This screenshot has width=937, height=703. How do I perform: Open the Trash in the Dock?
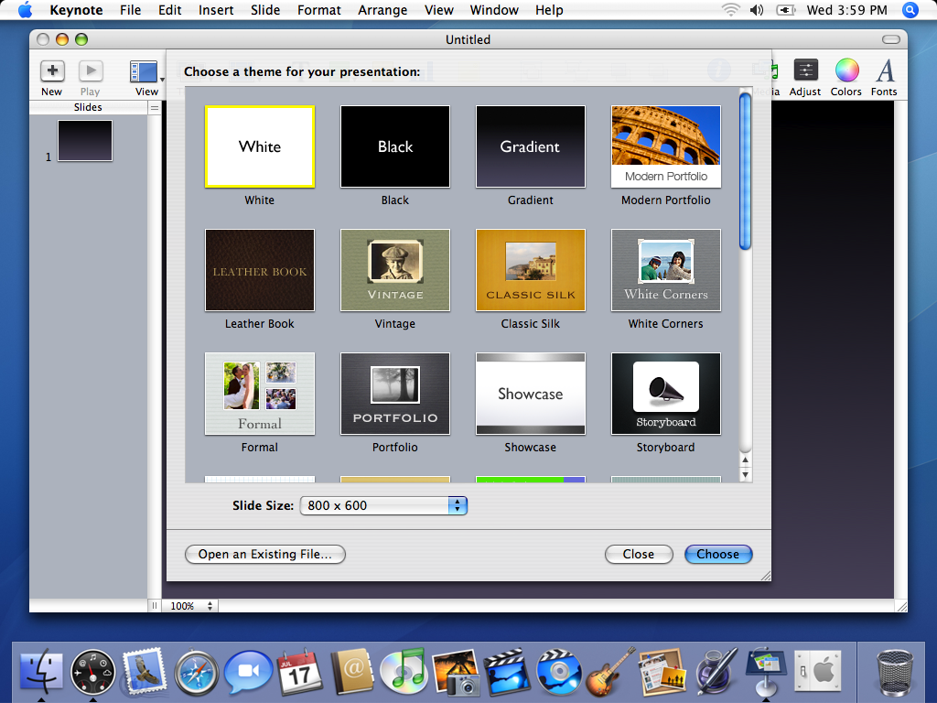click(x=895, y=673)
